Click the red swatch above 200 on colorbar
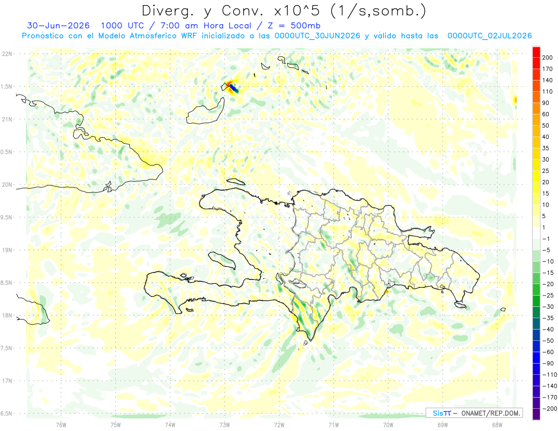Screen dimensions: 558x431 (x=536, y=52)
